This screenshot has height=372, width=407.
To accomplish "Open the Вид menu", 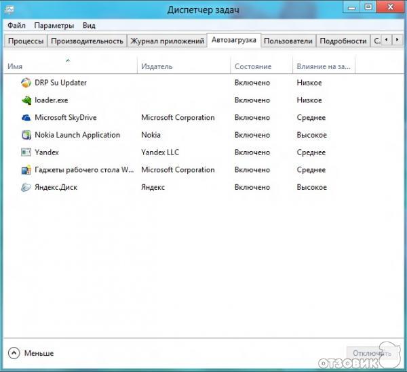I will pyautogui.click(x=89, y=25).
